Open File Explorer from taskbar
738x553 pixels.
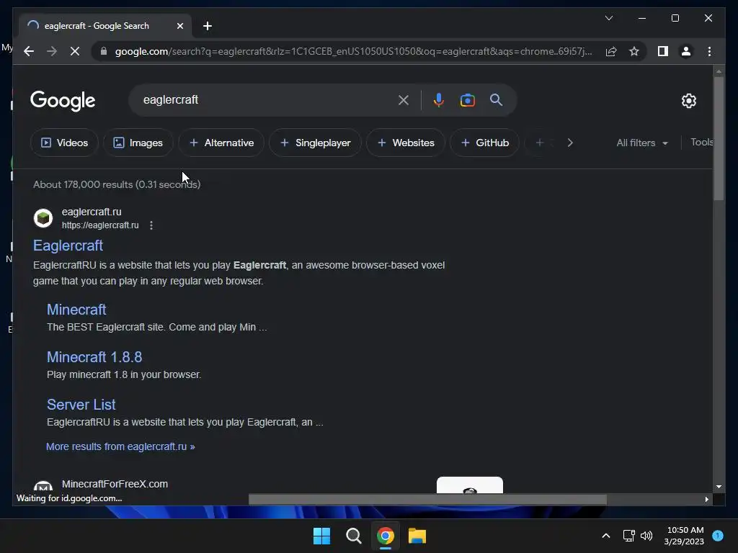coord(417,536)
